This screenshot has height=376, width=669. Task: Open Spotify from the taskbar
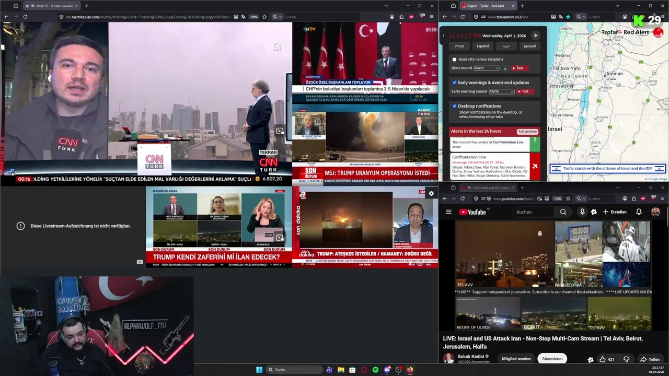point(375,370)
